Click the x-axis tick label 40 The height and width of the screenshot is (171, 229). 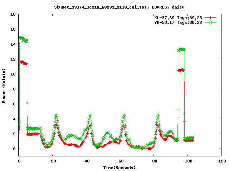click(87, 161)
